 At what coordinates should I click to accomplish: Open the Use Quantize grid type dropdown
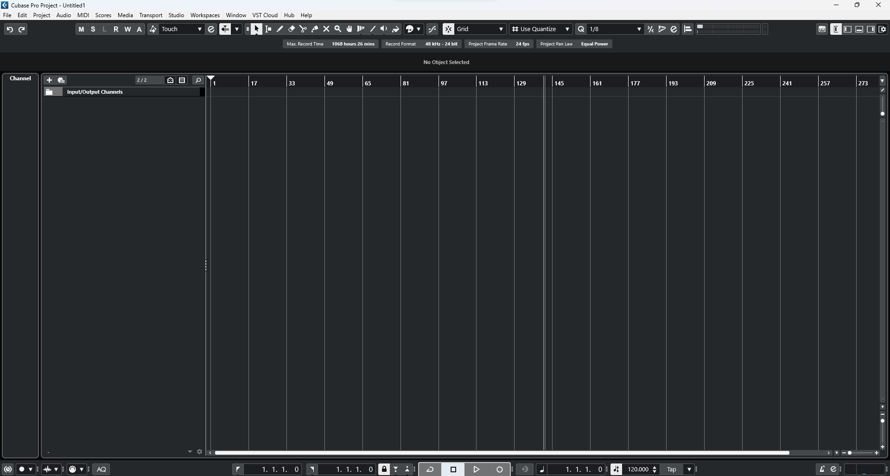(540, 29)
